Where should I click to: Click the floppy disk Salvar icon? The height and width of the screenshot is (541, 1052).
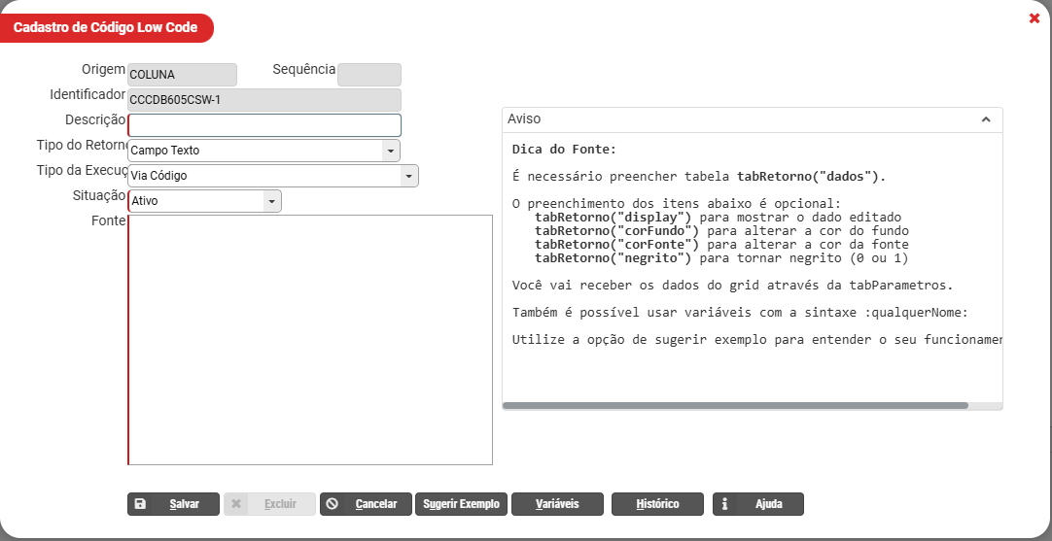coord(140,504)
